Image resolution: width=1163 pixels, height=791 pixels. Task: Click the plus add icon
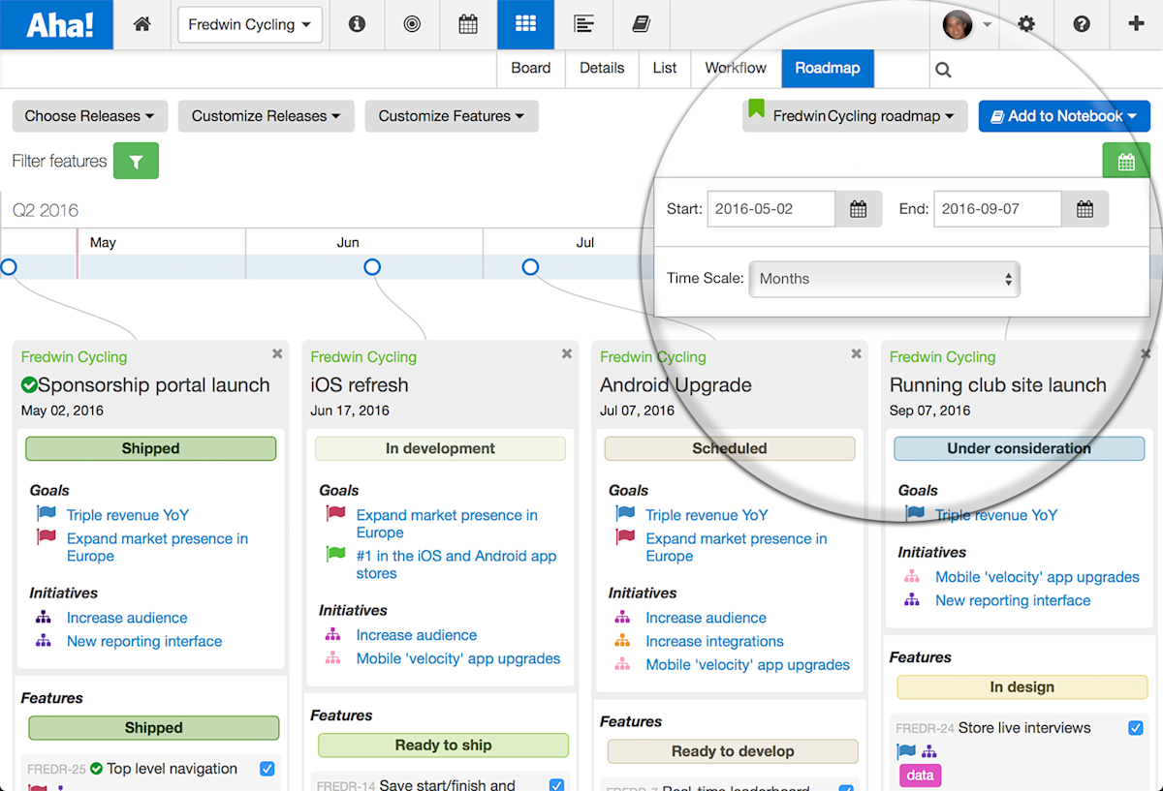(1137, 24)
